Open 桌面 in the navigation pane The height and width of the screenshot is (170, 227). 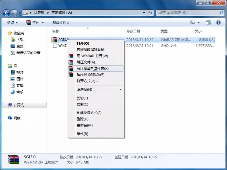pos(20,46)
